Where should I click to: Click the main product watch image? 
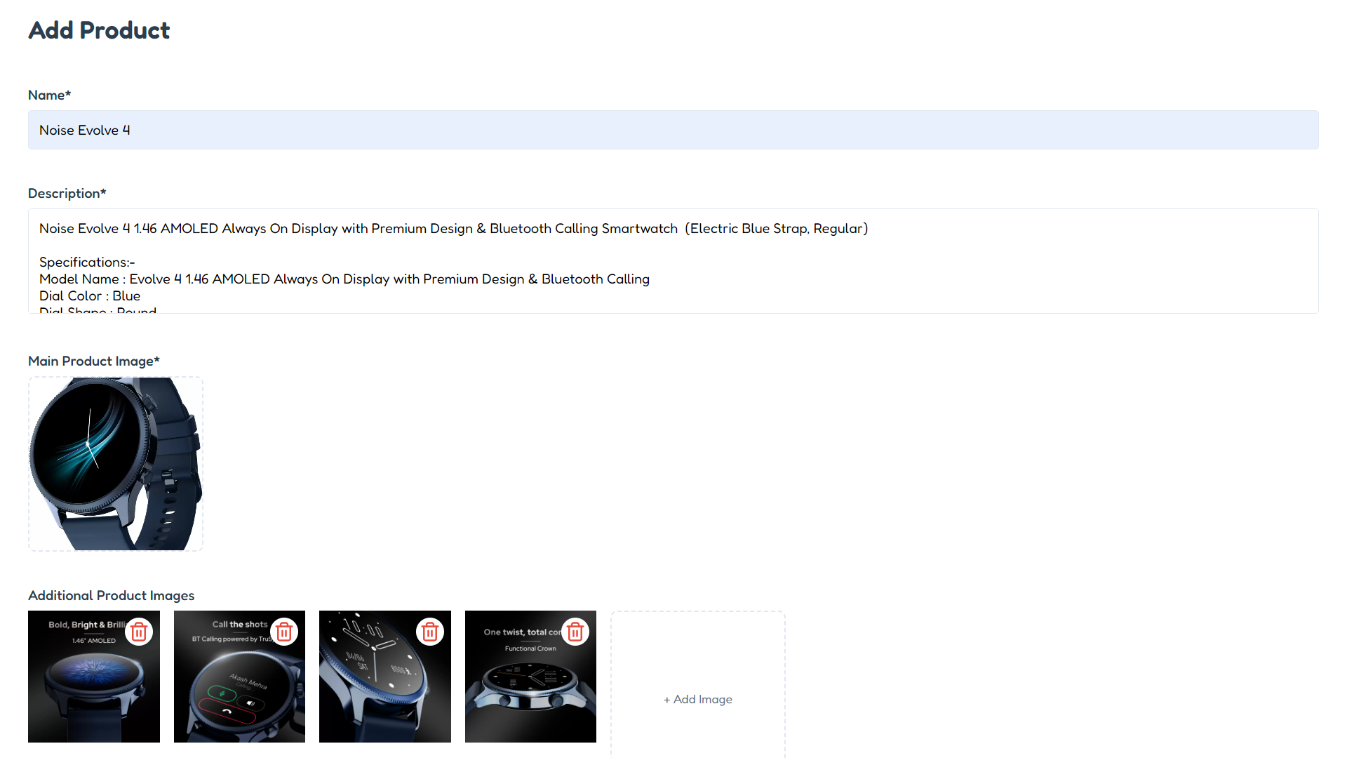click(116, 464)
